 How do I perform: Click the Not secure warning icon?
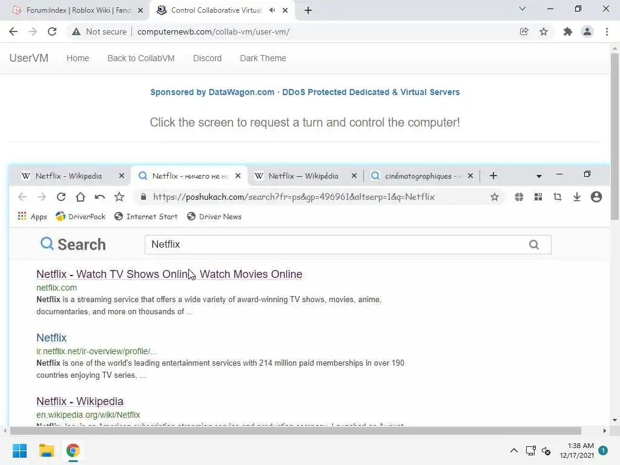coord(76,31)
